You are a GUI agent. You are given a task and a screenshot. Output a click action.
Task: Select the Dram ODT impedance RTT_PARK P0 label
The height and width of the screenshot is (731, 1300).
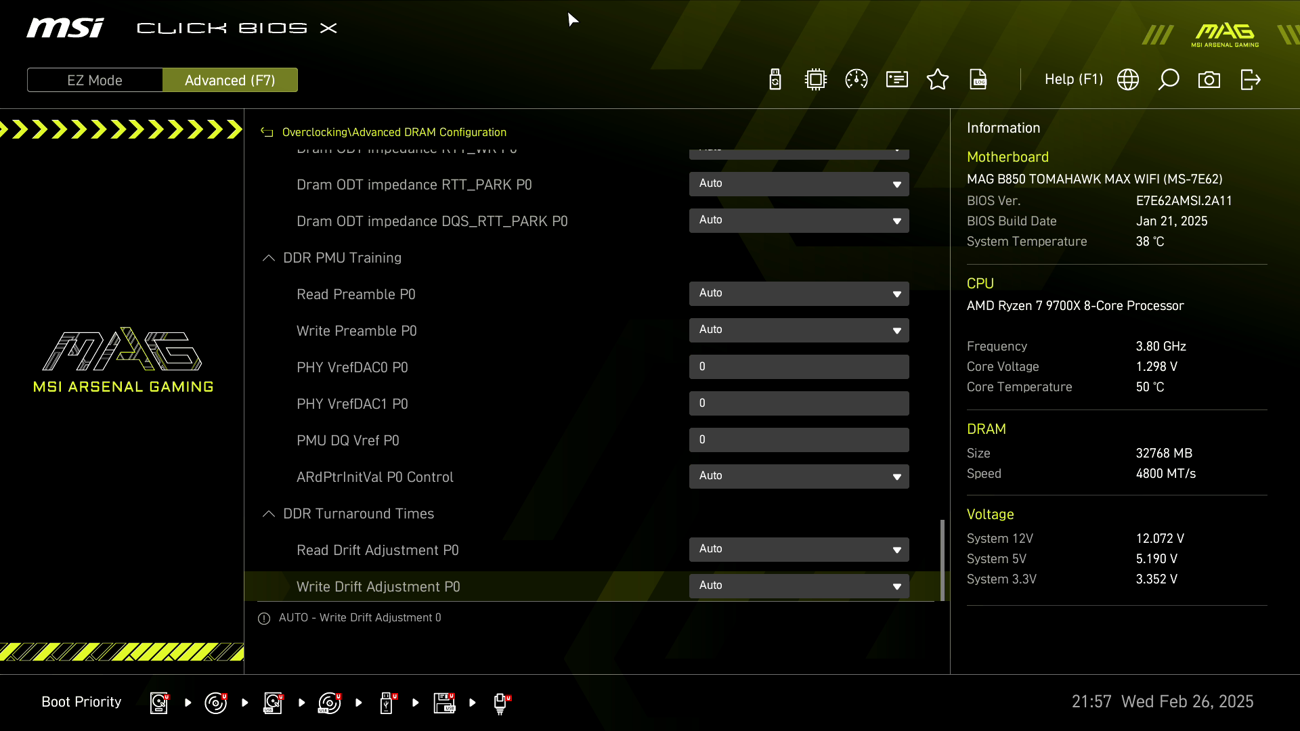414,185
